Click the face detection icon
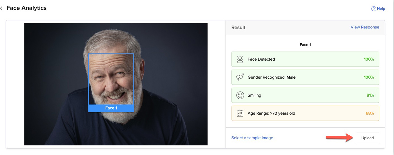The image size is (394, 155). click(240, 59)
